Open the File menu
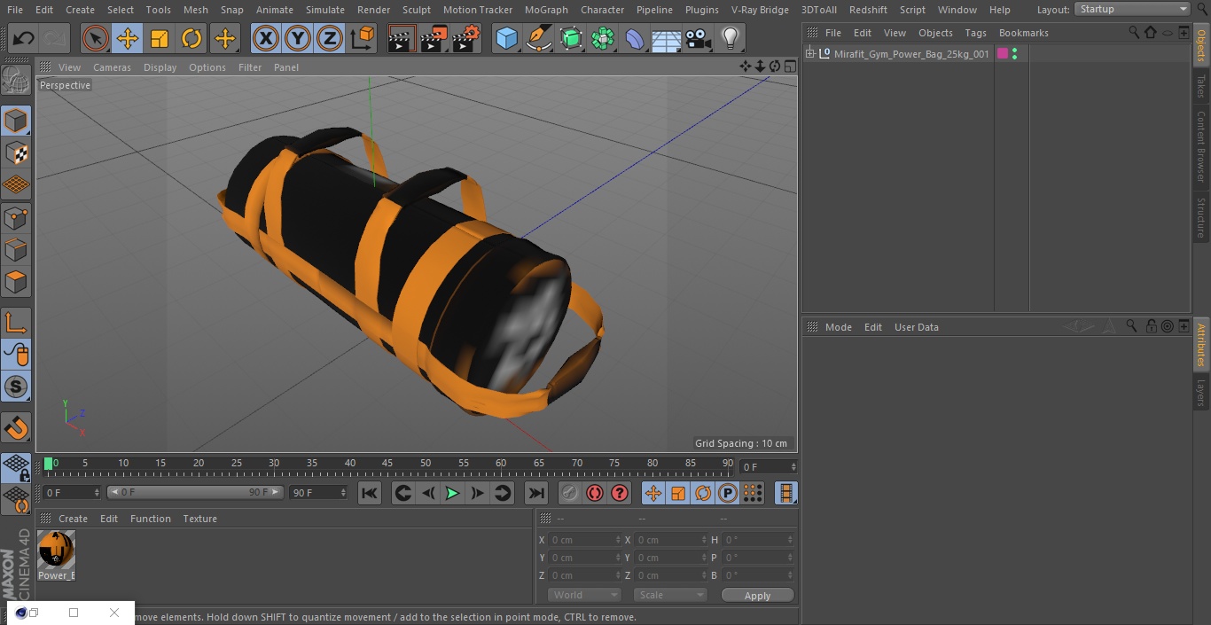The height and width of the screenshot is (625, 1211). (x=15, y=10)
